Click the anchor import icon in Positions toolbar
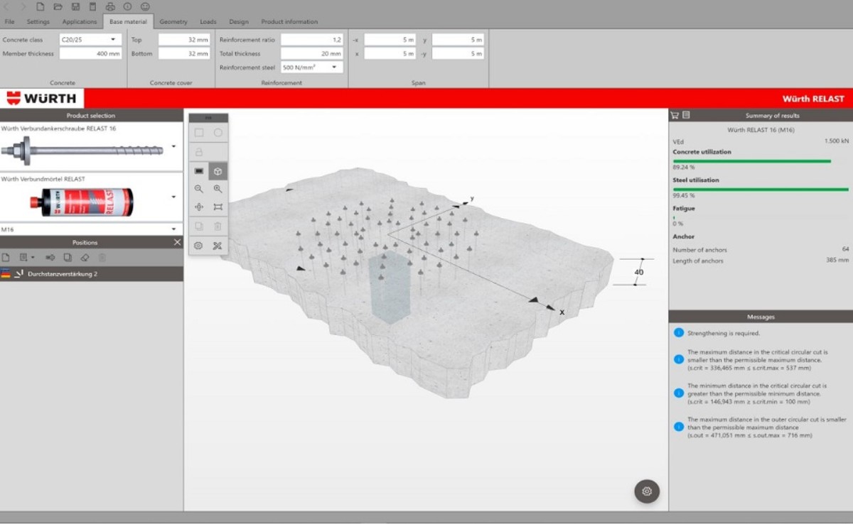853x524 pixels. [50, 257]
